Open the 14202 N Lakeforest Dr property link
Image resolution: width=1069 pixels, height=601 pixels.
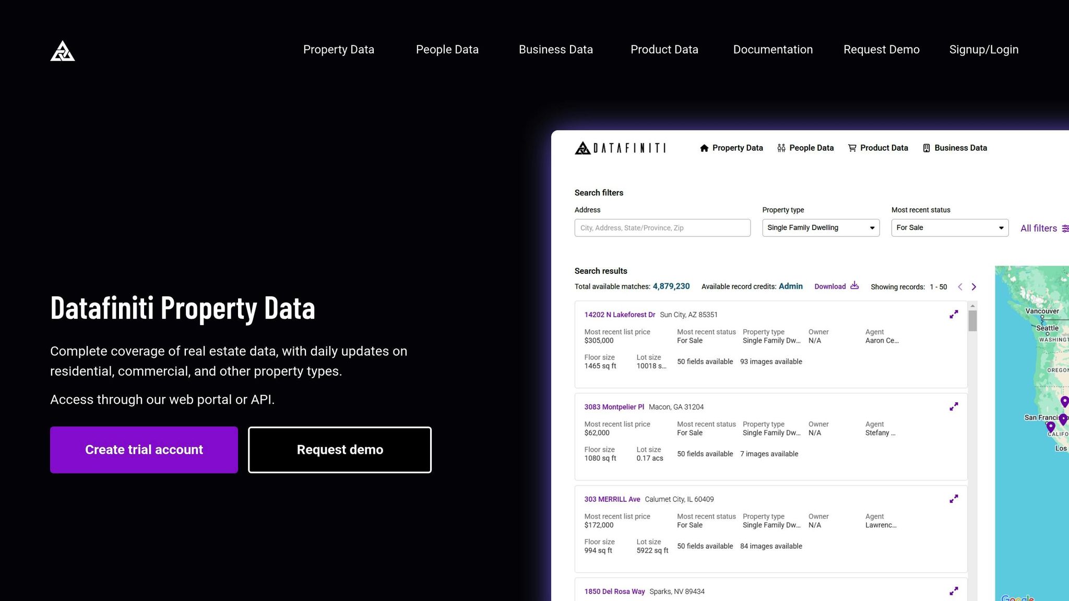pyautogui.click(x=619, y=315)
